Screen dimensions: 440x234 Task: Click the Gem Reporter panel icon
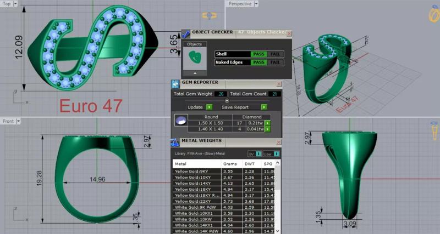[x=175, y=84]
